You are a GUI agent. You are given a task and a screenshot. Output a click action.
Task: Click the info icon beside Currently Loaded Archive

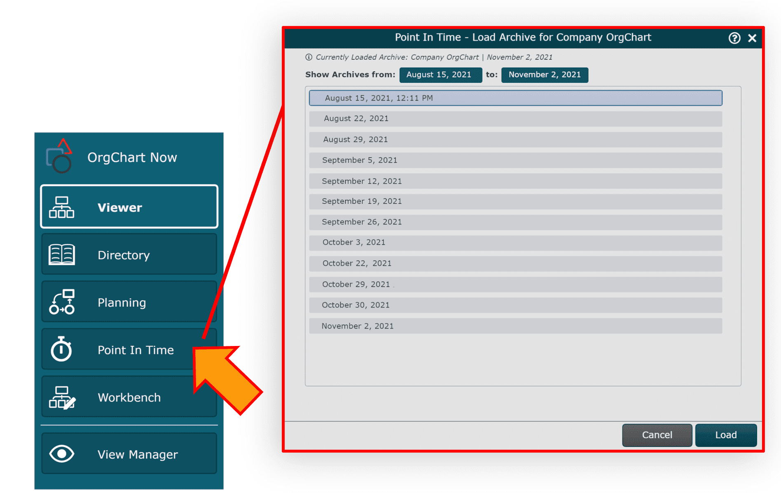point(309,57)
